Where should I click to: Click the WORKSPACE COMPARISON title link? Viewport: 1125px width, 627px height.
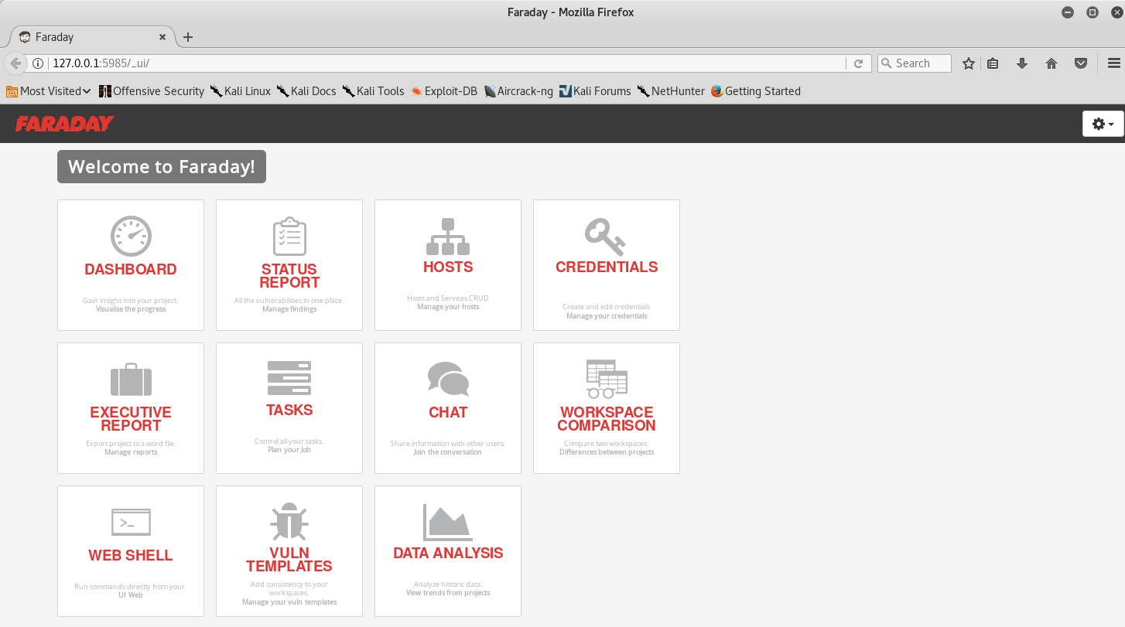coord(607,419)
